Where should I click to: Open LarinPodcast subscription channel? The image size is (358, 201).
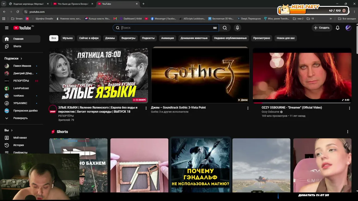point(22,88)
